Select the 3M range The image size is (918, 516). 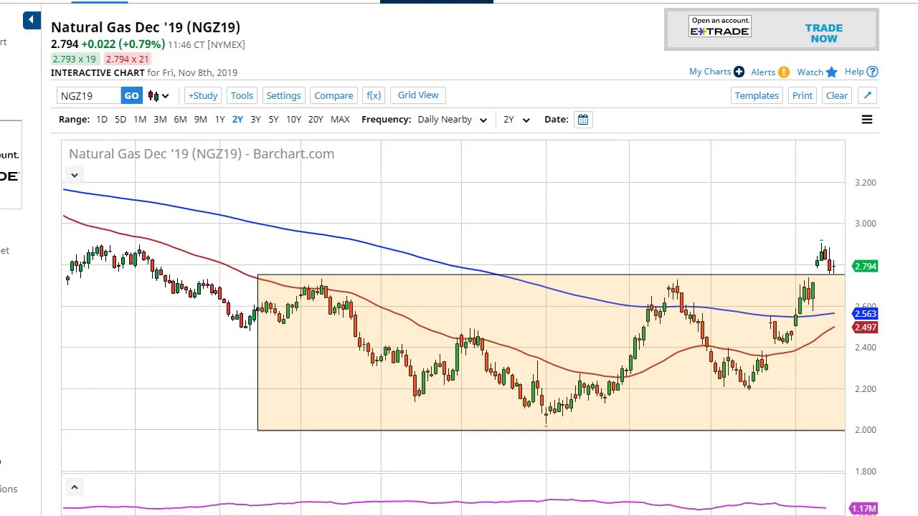click(x=160, y=120)
